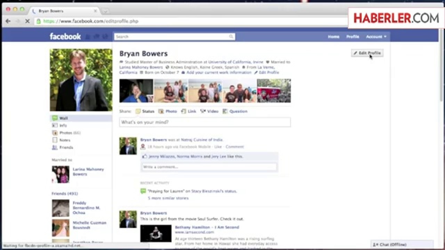Click the like thumbs-up icon under the post

tap(144, 157)
